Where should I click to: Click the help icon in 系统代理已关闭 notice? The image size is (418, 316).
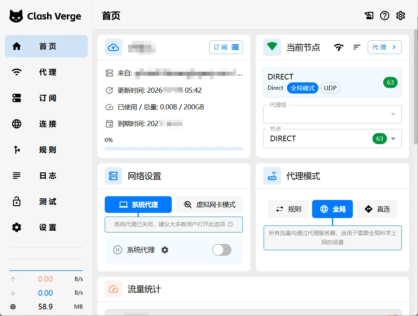click(x=230, y=224)
